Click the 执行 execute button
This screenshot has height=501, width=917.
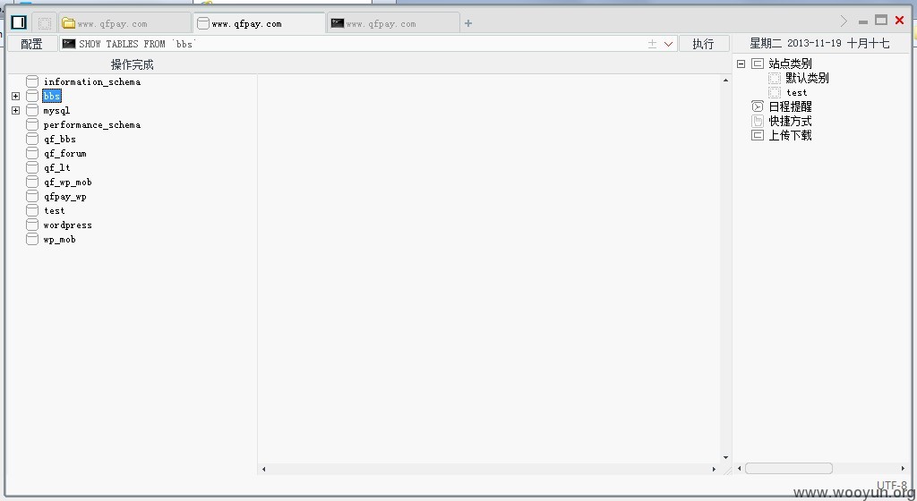coord(704,44)
